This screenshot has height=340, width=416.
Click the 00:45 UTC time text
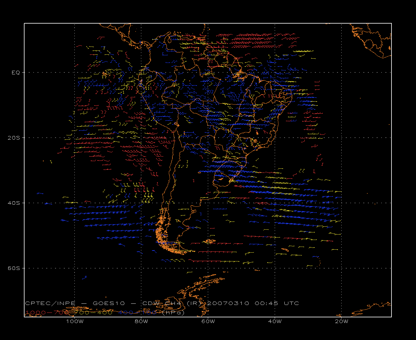pyautogui.click(x=277, y=303)
